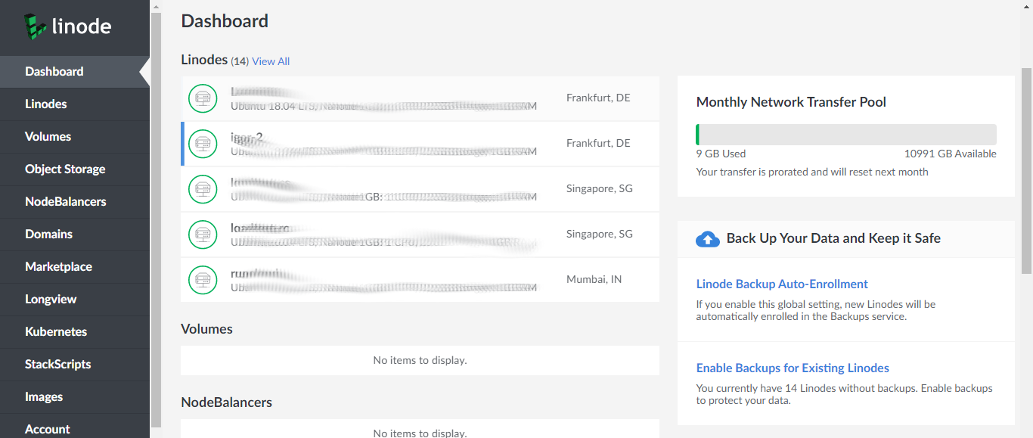This screenshot has height=438, width=1033.
Task: Click the cloud backup upload icon
Action: tap(707, 239)
